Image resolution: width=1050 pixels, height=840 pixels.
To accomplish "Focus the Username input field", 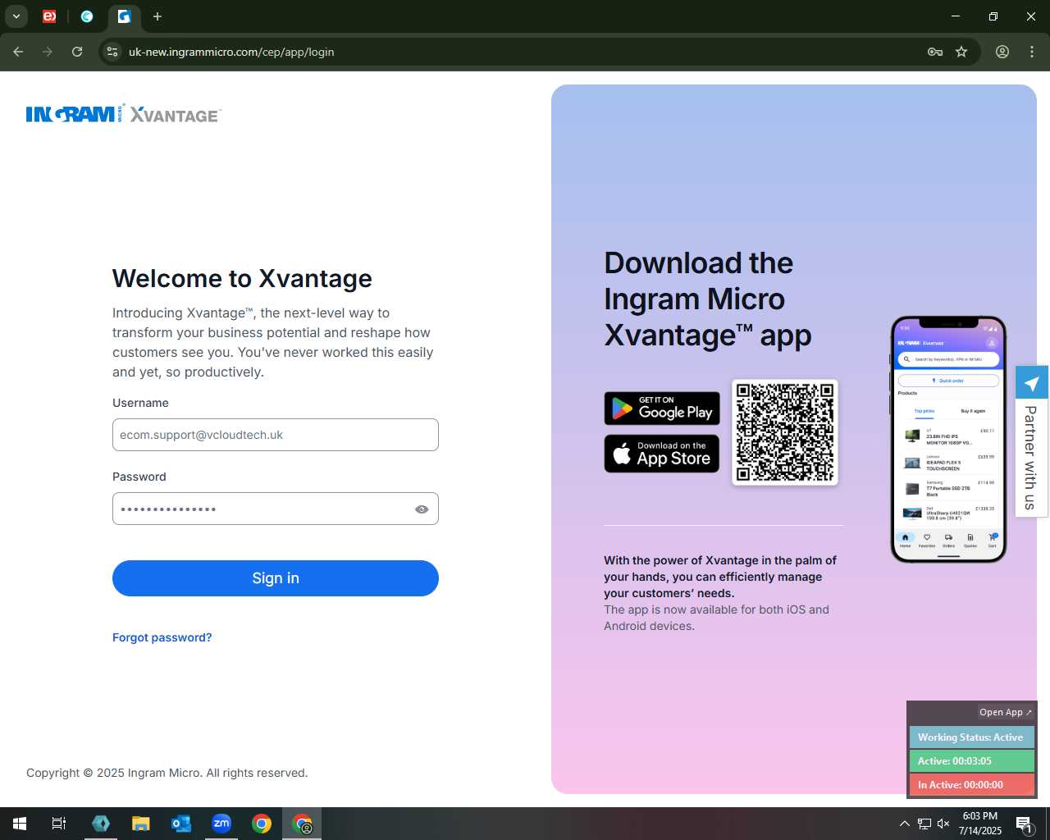I will [x=276, y=435].
